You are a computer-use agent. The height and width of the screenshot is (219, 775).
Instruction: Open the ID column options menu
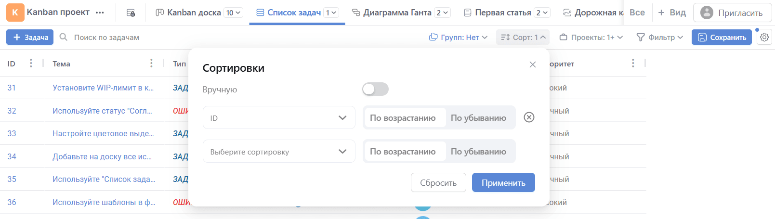tap(31, 64)
